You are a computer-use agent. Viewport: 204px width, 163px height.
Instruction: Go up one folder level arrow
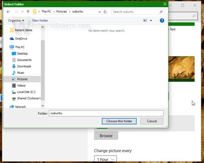pos(28,12)
